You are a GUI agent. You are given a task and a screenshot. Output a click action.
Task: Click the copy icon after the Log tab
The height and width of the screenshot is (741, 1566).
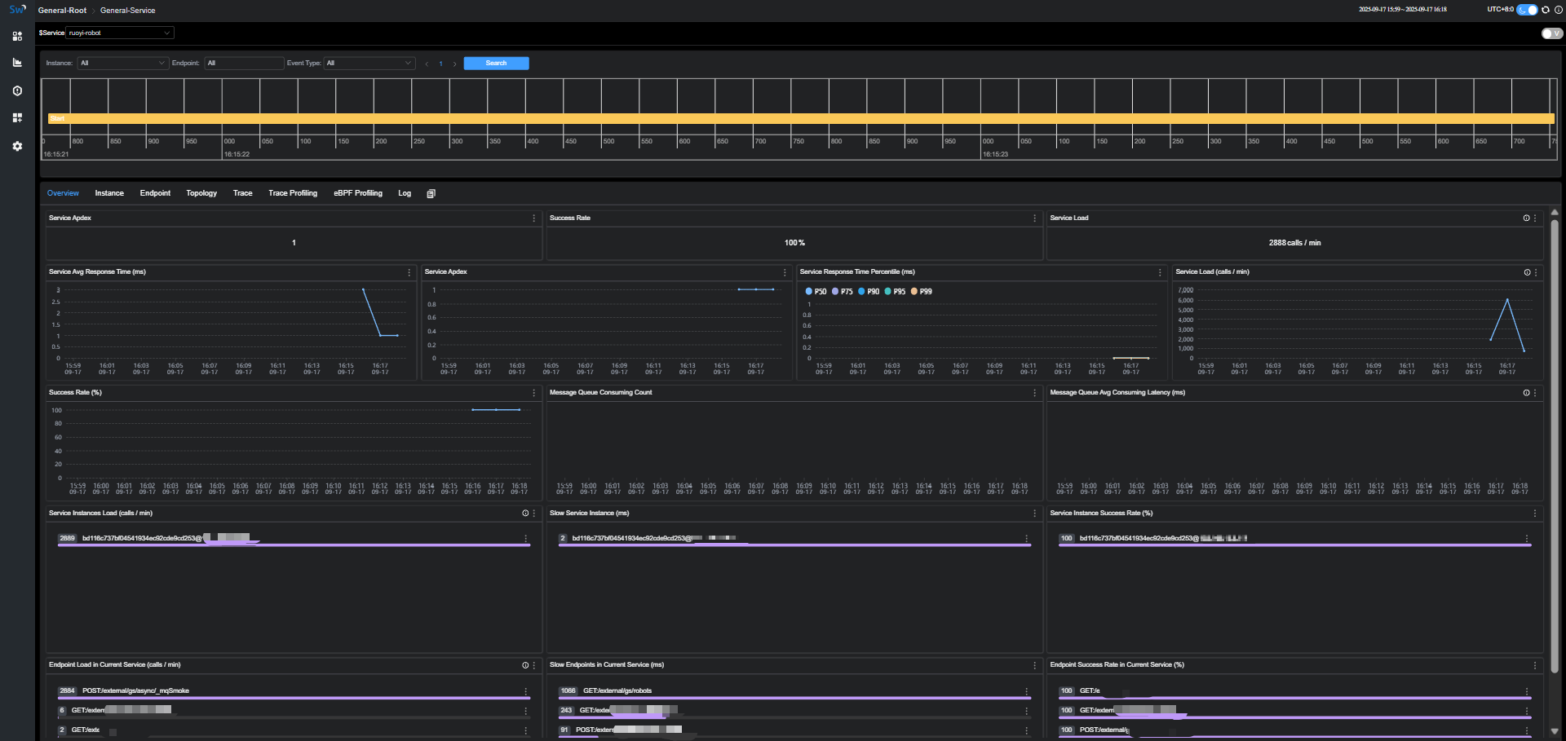pos(431,193)
